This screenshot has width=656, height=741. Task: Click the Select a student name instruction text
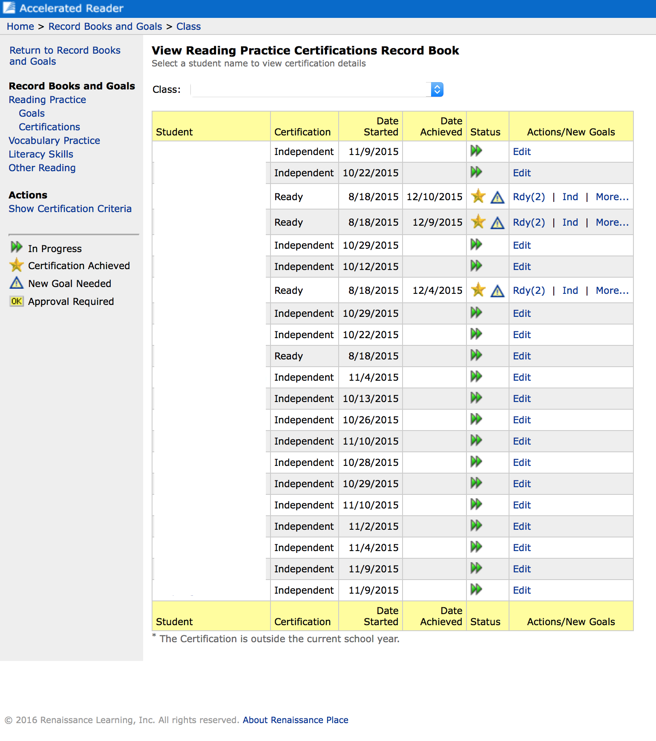[x=259, y=63]
